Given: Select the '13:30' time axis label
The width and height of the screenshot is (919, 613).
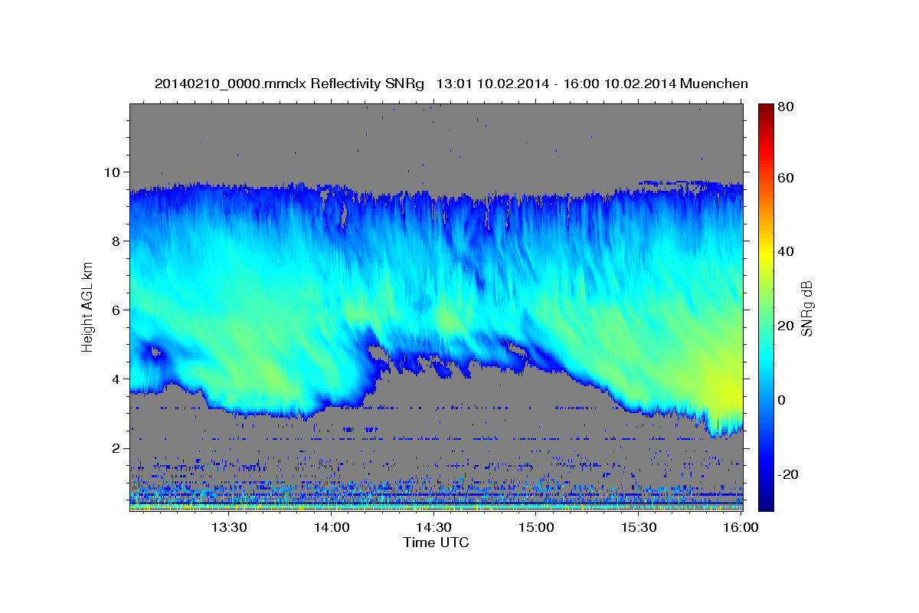Looking at the screenshot, I should coord(228,527).
